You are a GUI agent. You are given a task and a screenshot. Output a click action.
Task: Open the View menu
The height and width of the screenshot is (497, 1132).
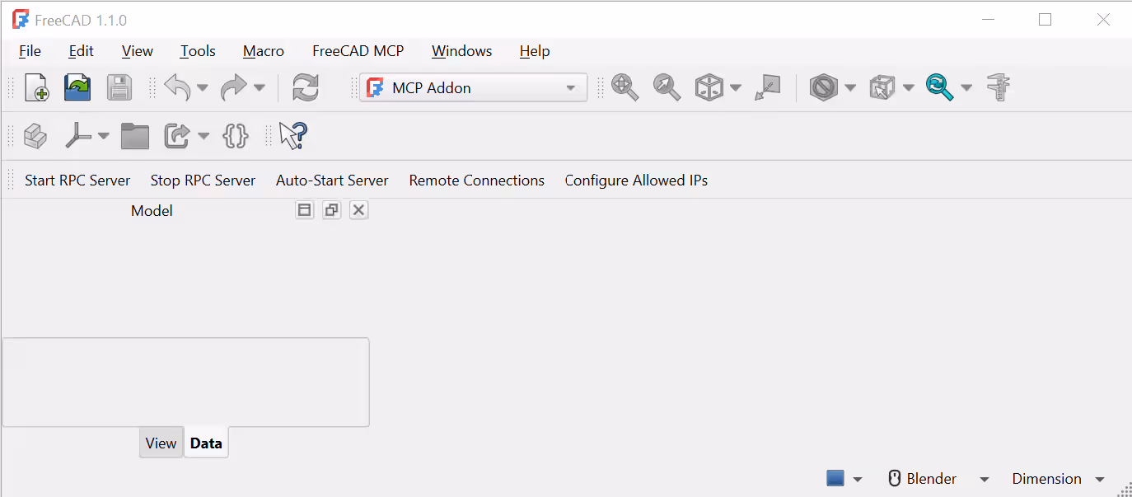click(138, 51)
